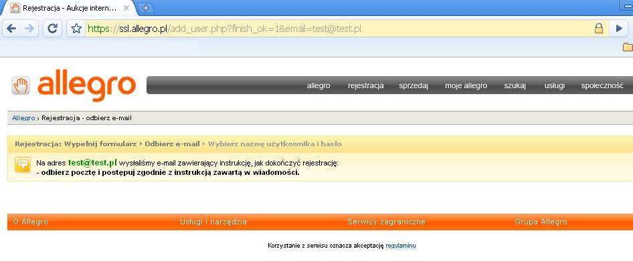View SSL details via the padlock icon
This screenshot has width=633, height=261.
pos(599,29)
